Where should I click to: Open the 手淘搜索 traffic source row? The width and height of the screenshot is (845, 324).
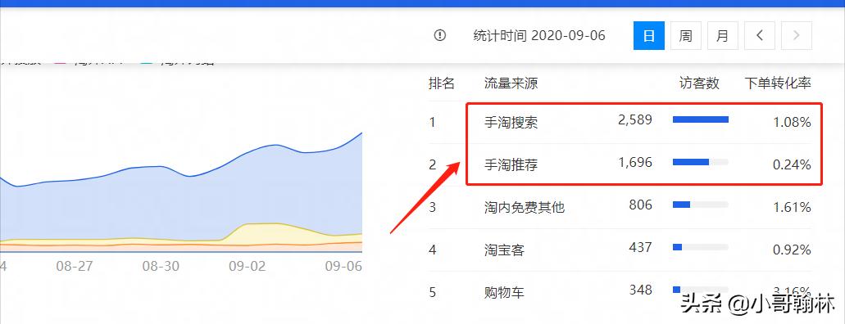[x=620, y=122]
